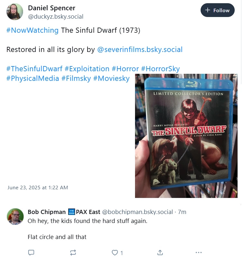The width and height of the screenshot is (244, 265).
Task: Open the #HorrorSky hashtag
Action: coord(160,69)
